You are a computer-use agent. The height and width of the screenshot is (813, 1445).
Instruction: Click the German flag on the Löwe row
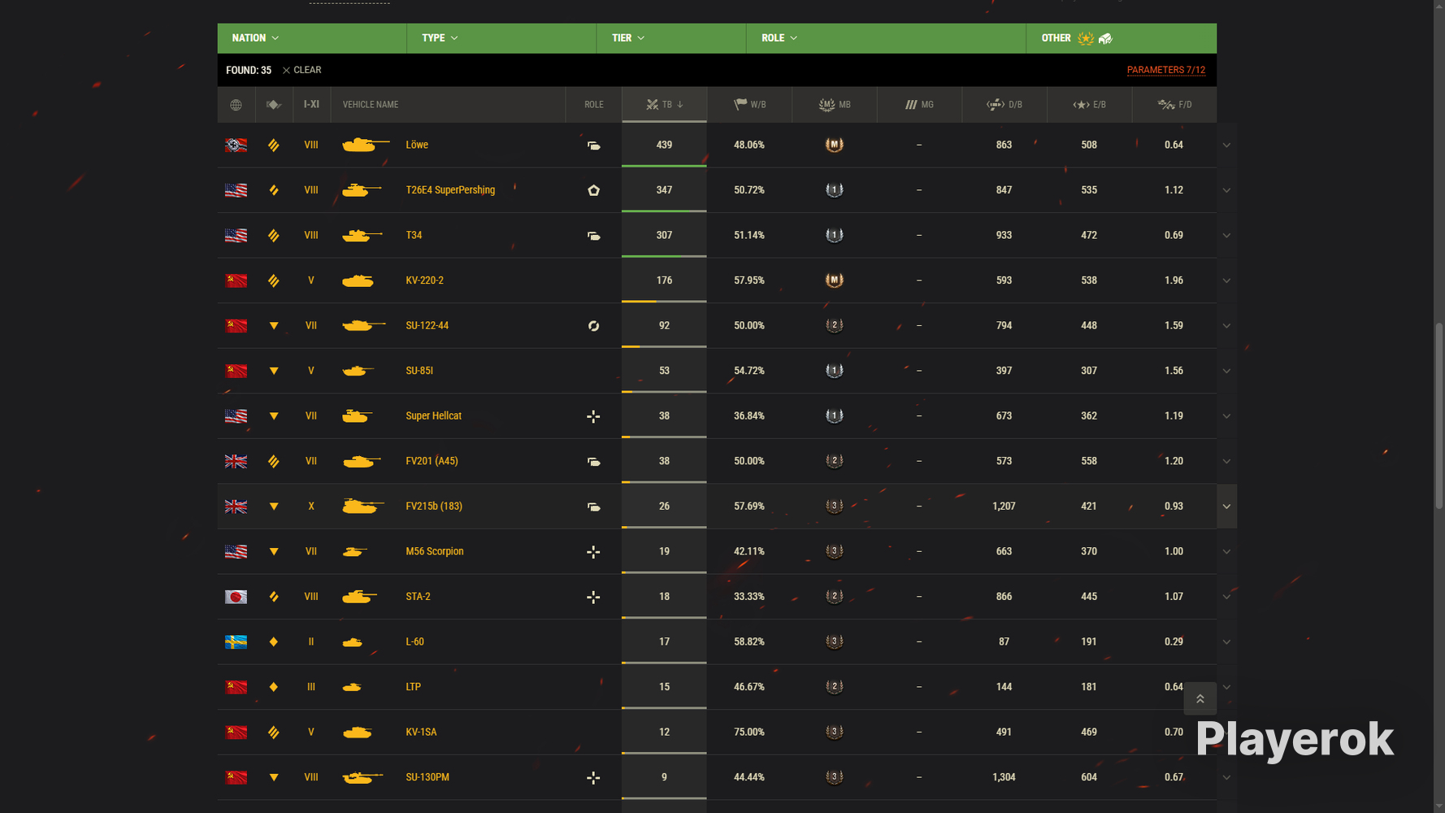236,146
